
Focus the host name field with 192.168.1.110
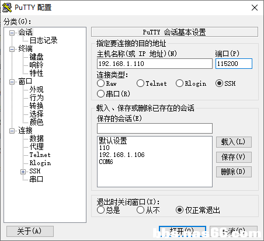click(x=155, y=64)
